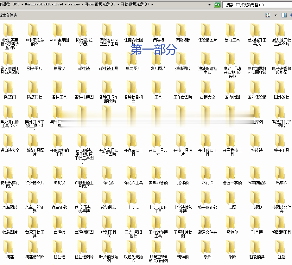Select the 新建文件夹 folder icon
This screenshot has height=265, width=292.
(x=206, y=223)
